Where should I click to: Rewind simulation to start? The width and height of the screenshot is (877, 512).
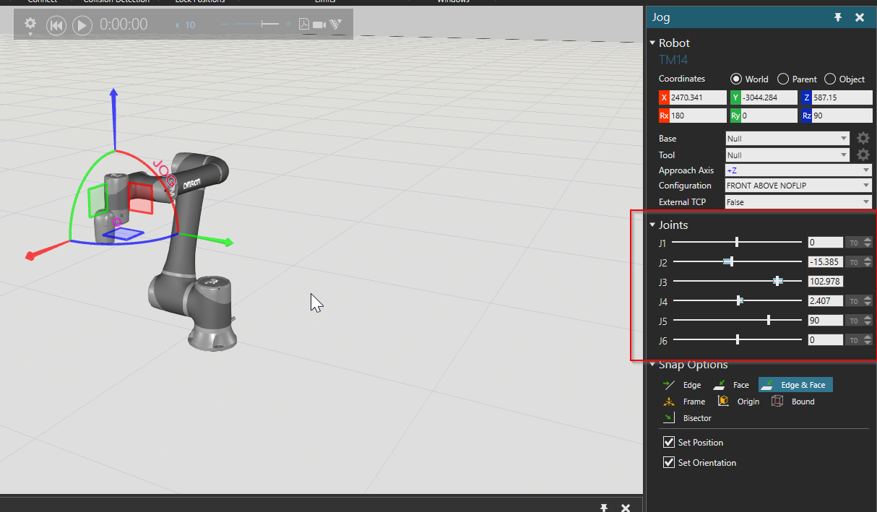click(x=56, y=25)
